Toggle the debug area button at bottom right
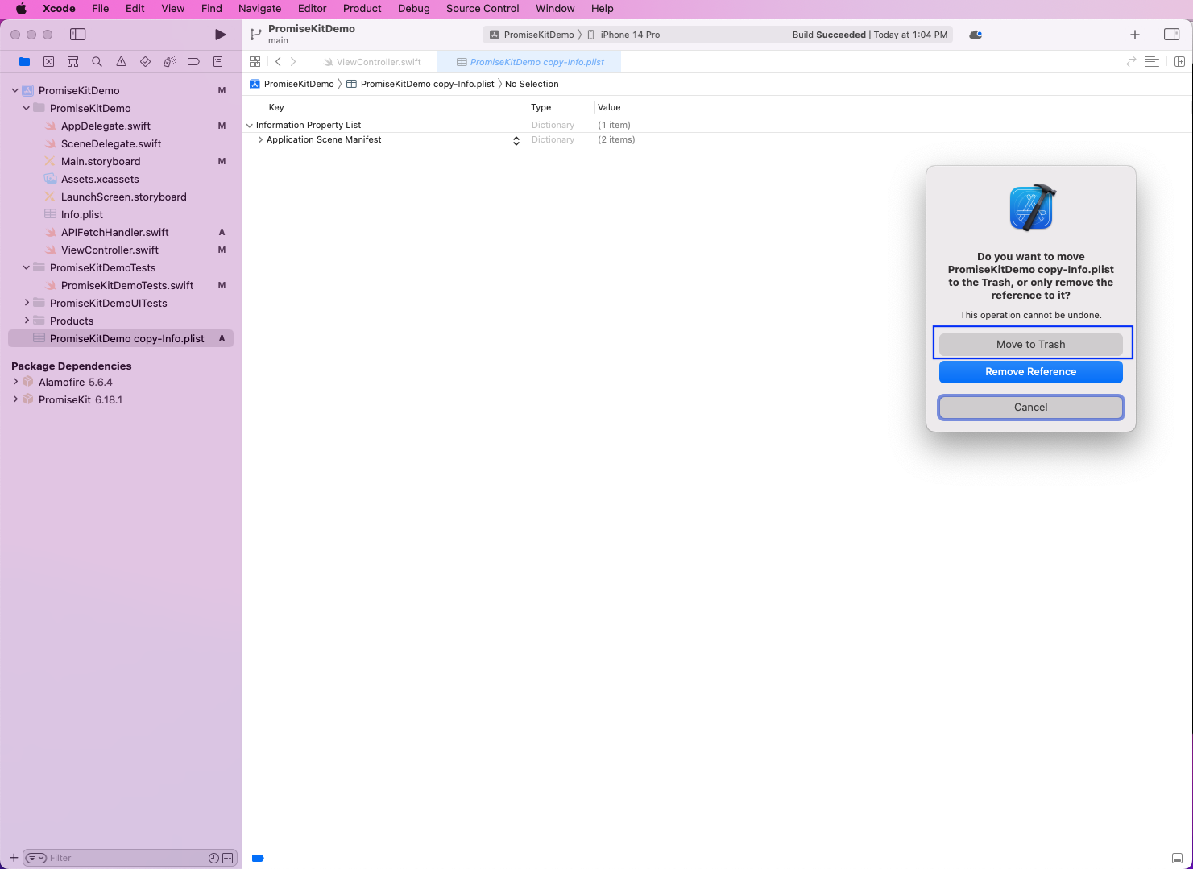 click(1177, 858)
